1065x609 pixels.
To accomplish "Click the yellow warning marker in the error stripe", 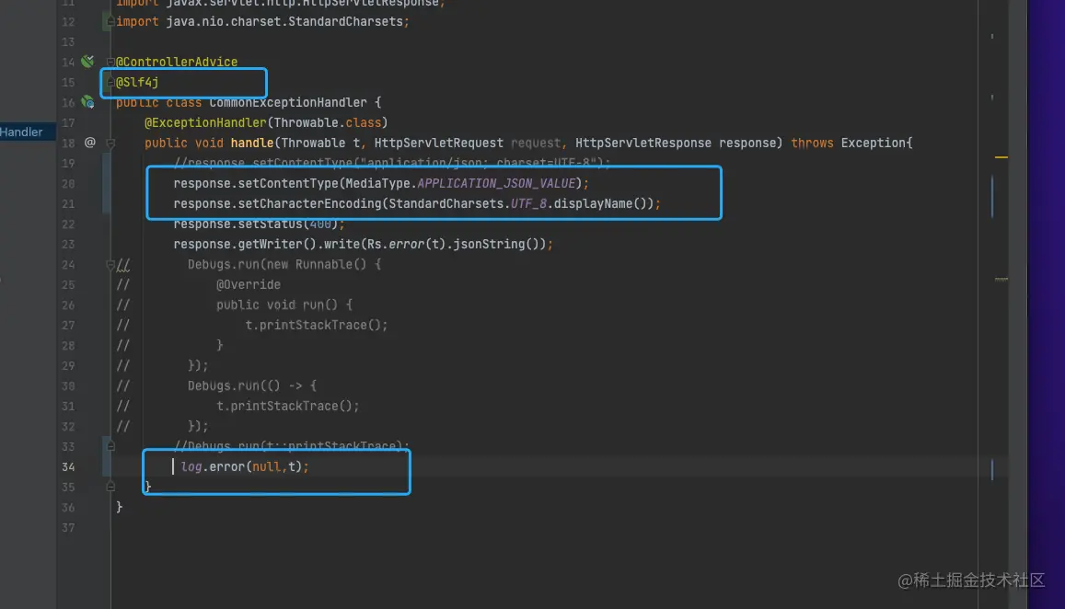I will point(1001,156).
